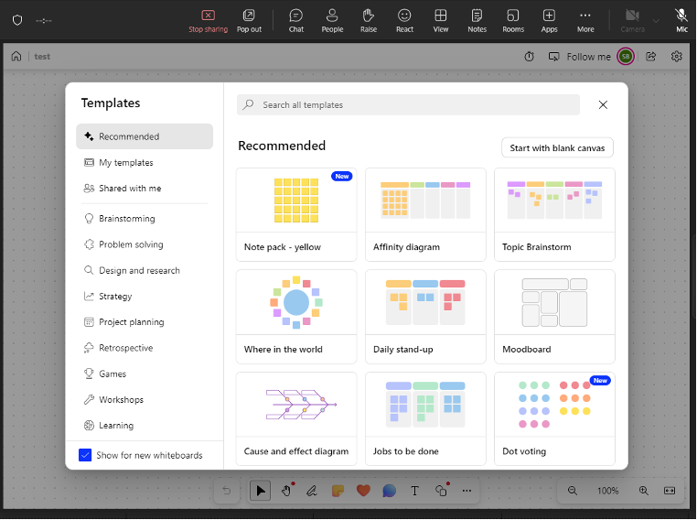
Task: Open the View layout menu
Action: tap(441, 19)
